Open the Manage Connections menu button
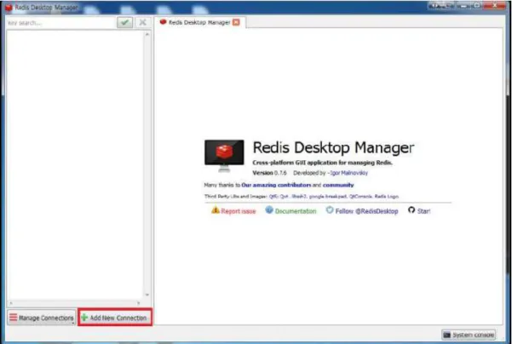This screenshot has height=344, width=512. 42,318
